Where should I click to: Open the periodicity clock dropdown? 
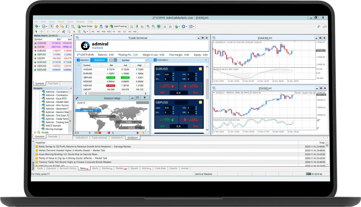pyautogui.click(x=184, y=26)
